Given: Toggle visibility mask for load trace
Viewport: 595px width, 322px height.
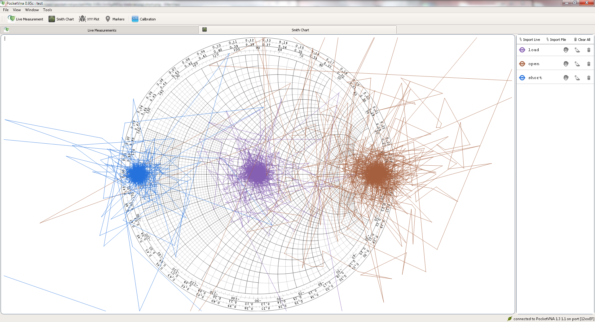Looking at the screenshot, I should 566,50.
